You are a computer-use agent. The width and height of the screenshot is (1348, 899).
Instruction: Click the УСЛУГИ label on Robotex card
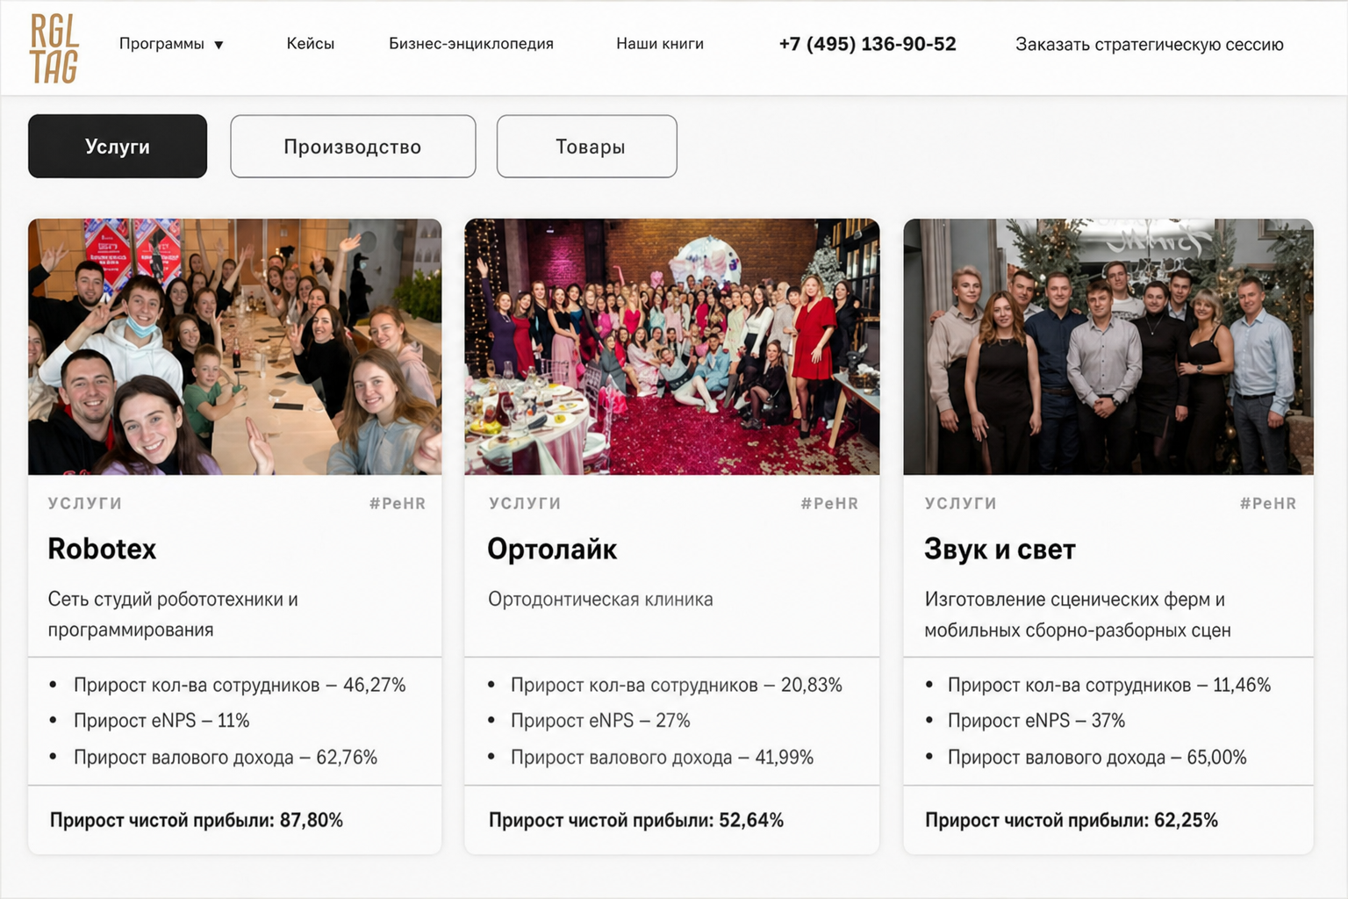(85, 504)
